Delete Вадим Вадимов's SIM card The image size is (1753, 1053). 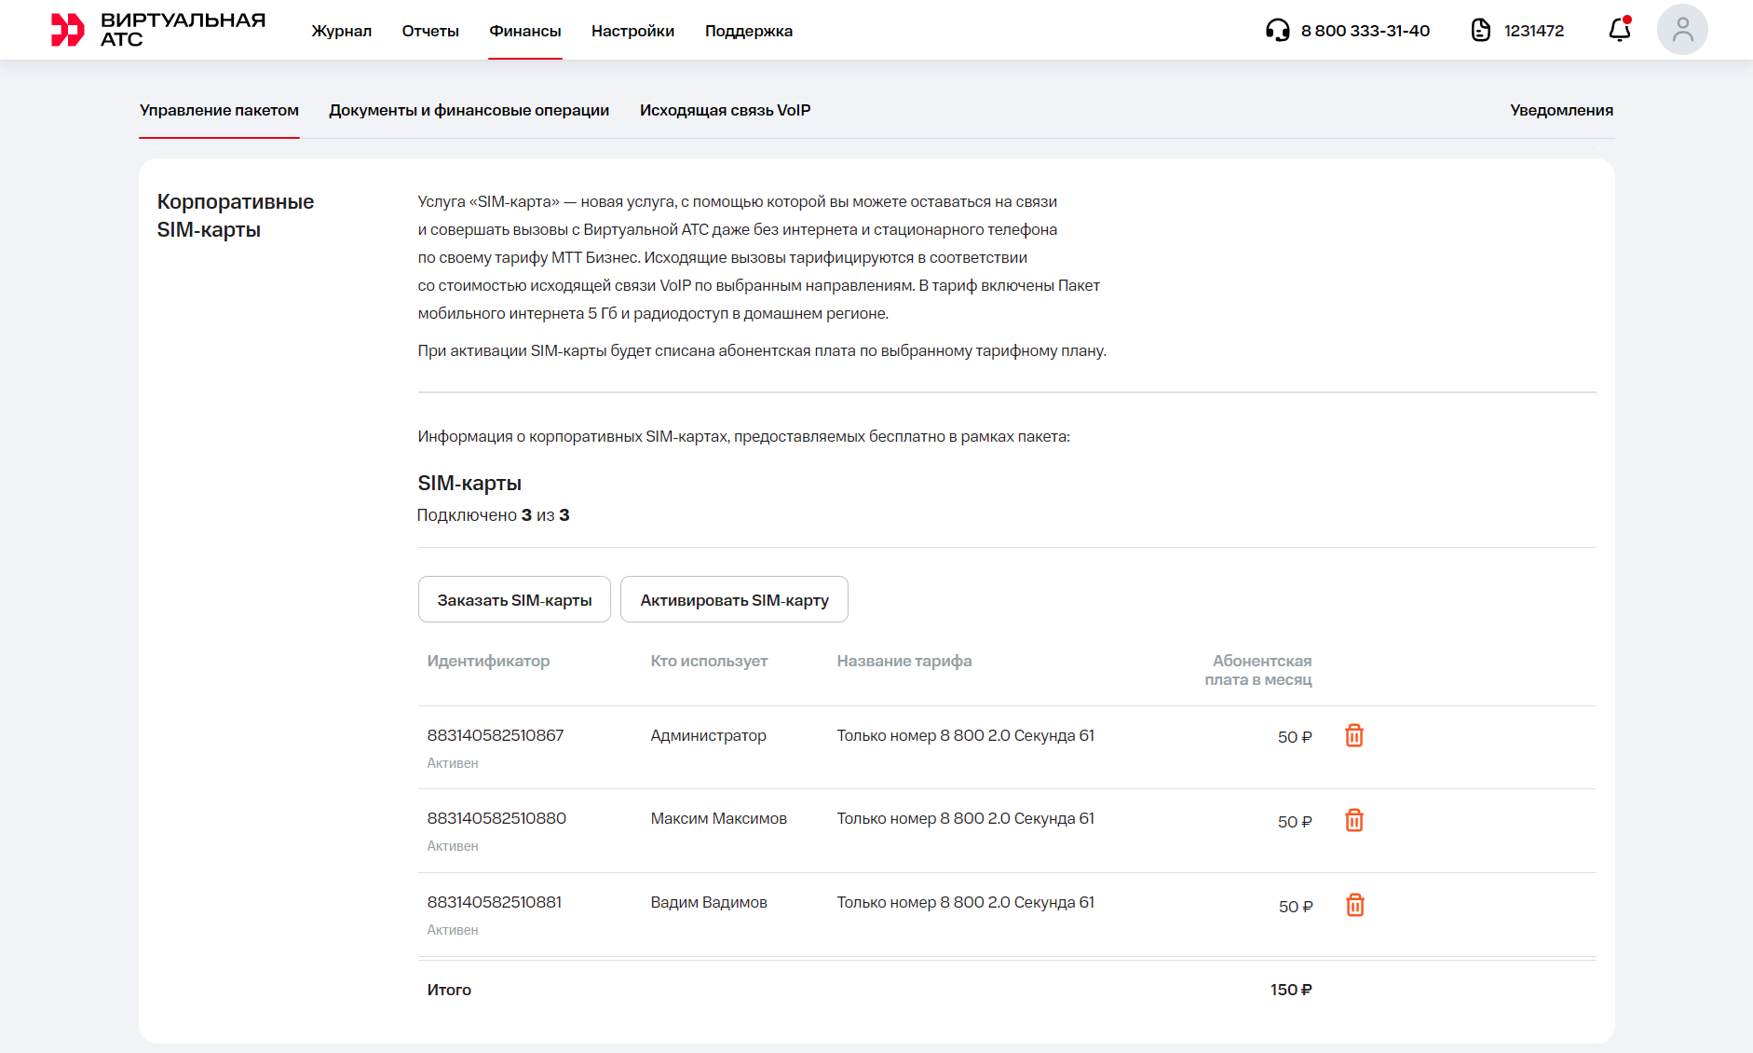[x=1354, y=906]
